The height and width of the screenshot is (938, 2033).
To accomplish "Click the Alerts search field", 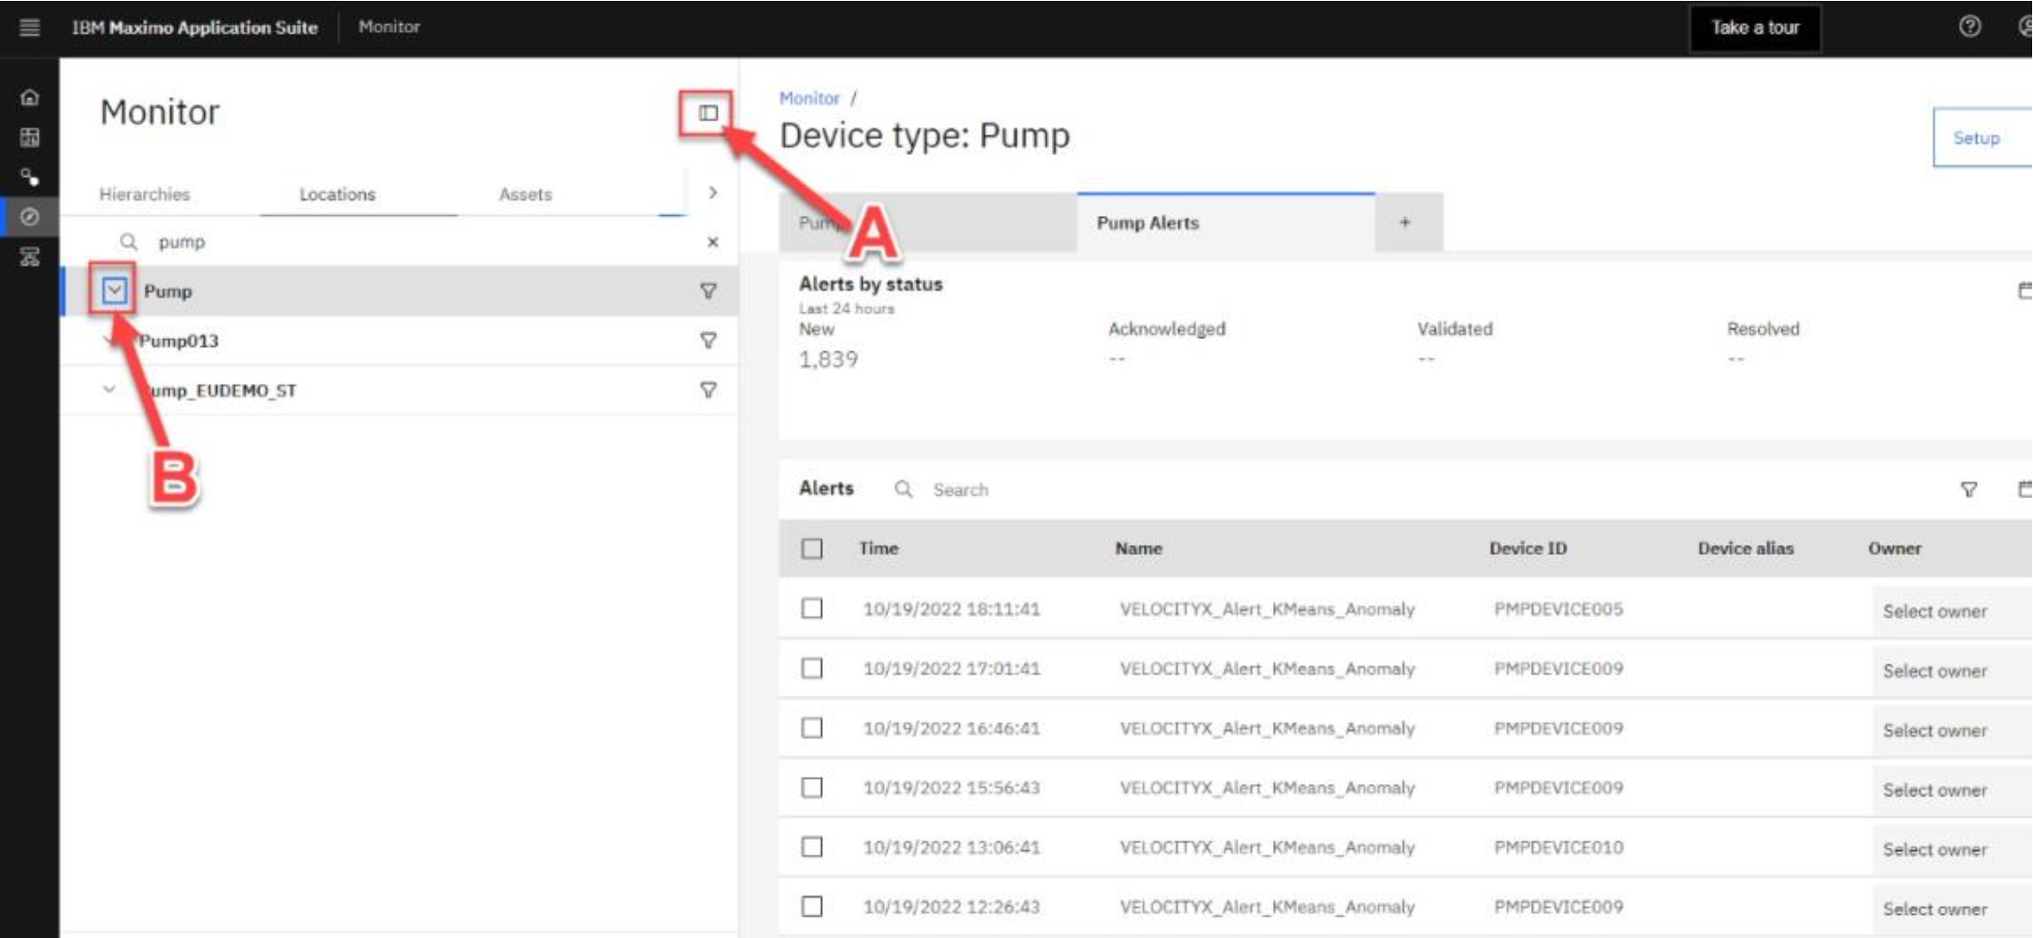I will 961,490.
